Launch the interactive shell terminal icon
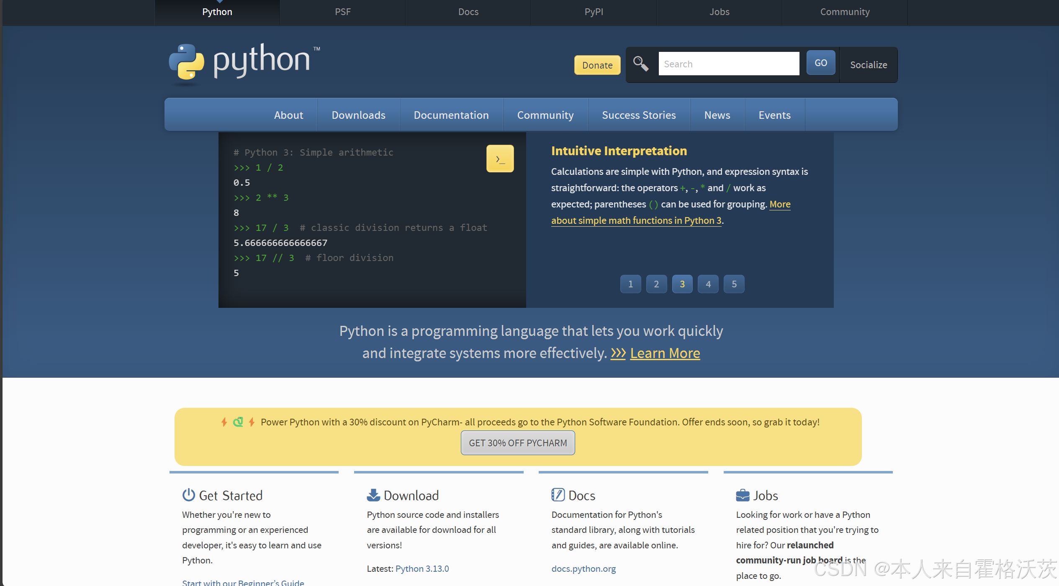This screenshot has width=1059, height=586. click(x=500, y=159)
